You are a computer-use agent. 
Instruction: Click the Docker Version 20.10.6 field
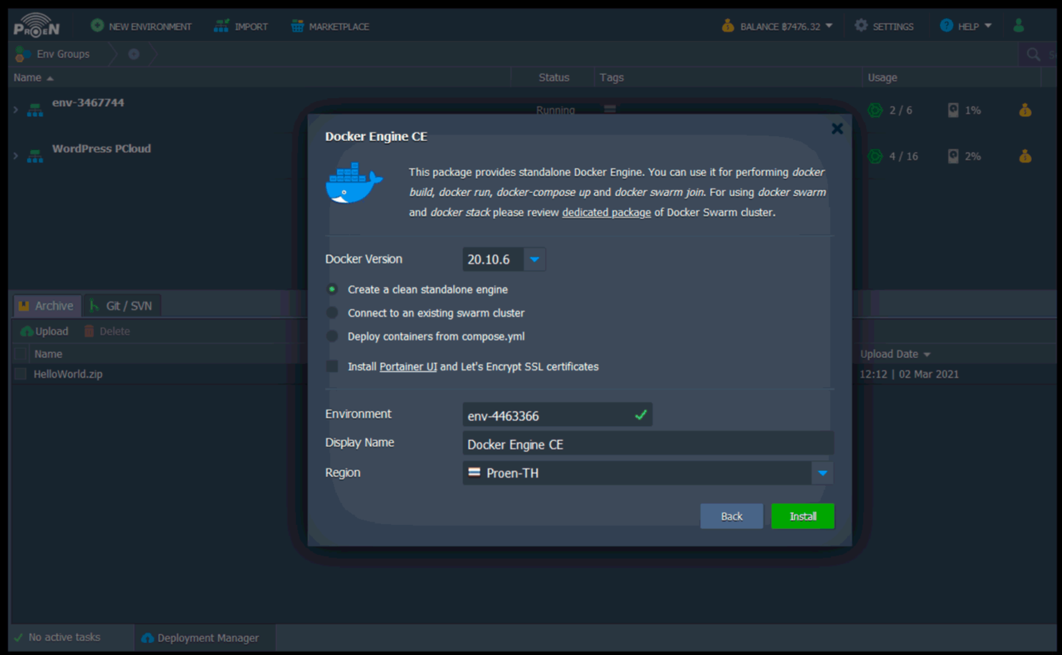coord(493,260)
